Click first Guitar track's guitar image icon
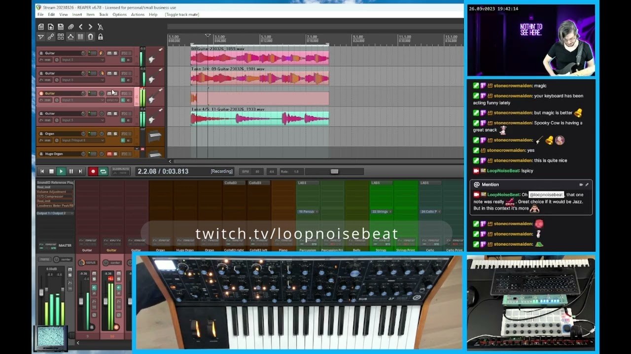This screenshot has width=631, height=354. [x=155, y=56]
